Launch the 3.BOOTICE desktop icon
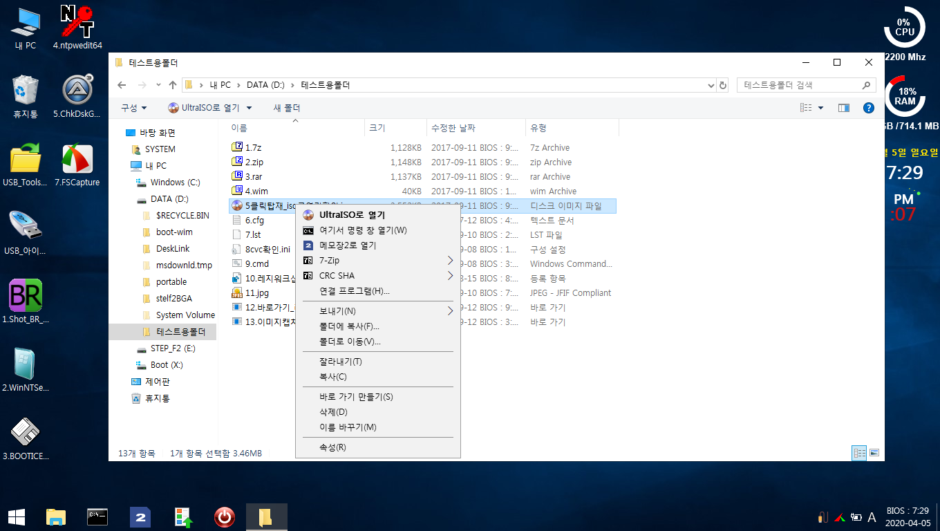Image resolution: width=940 pixels, height=531 pixels. [x=26, y=439]
